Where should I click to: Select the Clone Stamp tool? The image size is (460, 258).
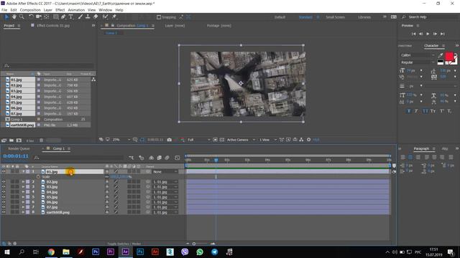point(88,17)
